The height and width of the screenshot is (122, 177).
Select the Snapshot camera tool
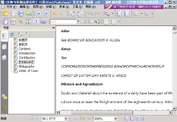[x=43, y=21]
